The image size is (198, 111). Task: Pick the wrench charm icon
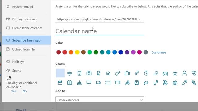[x=184, y=83]
